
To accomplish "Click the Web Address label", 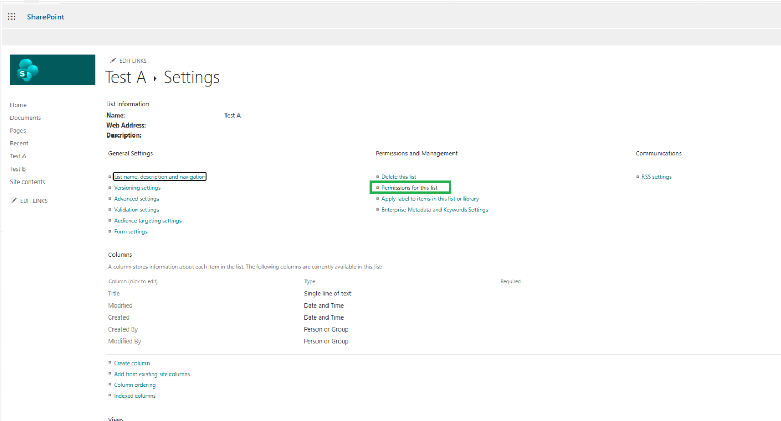I will [x=126, y=125].
